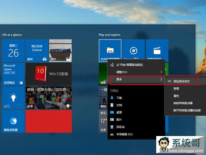Open the 财经 finance tile
Viewport: 206px width, 155px height.
(x=103, y=98)
